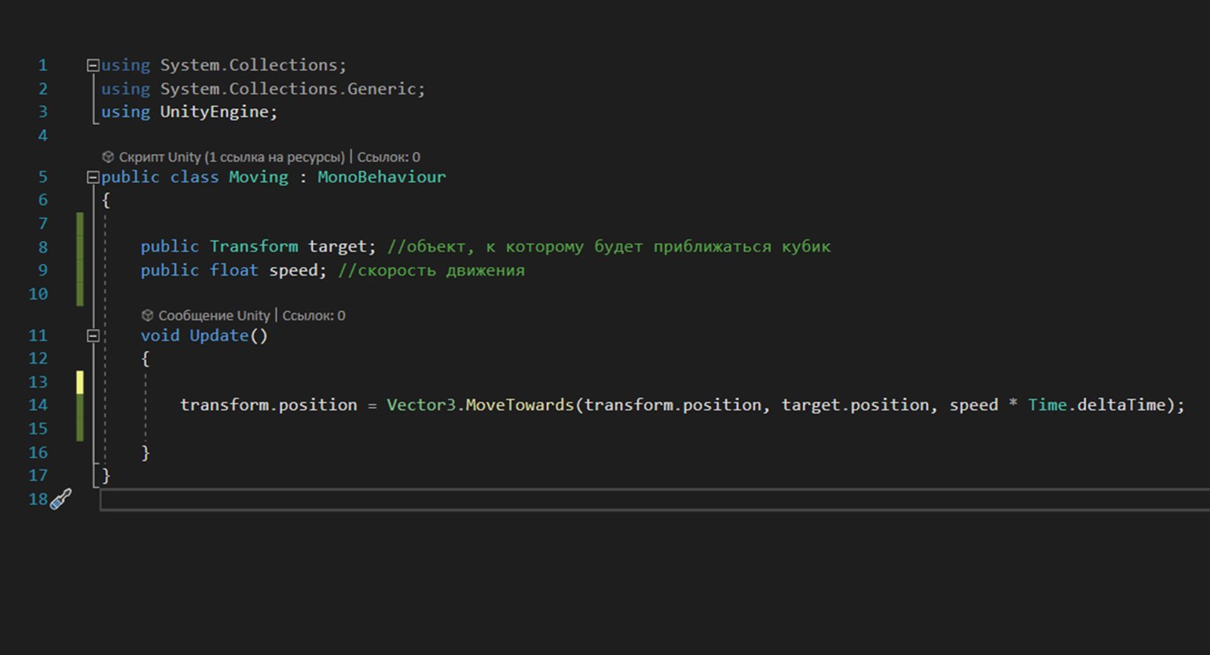Click the MoveTowards method call
The image size is (1210, 655).
519,405
